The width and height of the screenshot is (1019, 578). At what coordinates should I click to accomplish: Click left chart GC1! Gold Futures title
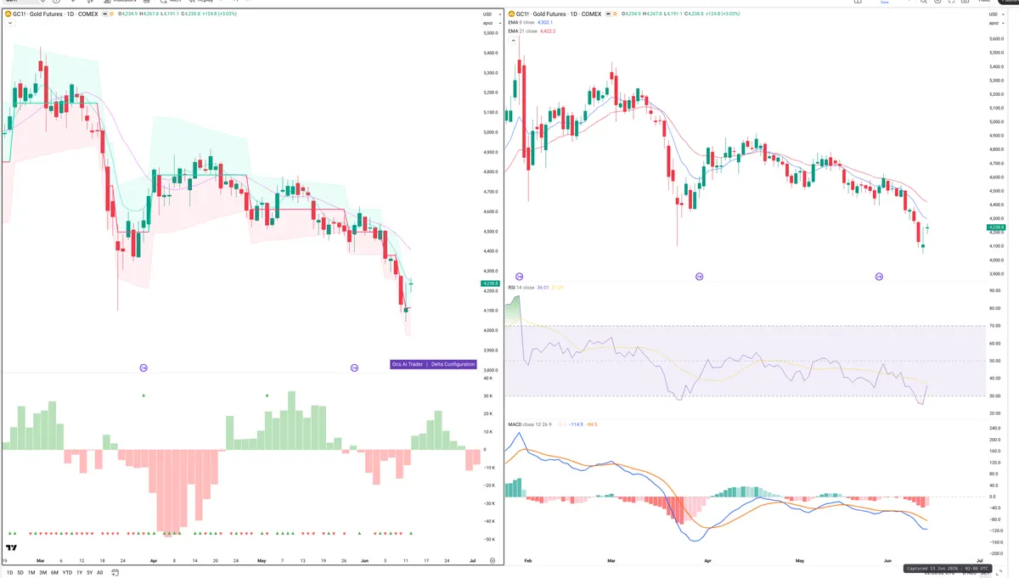(56, 14)
